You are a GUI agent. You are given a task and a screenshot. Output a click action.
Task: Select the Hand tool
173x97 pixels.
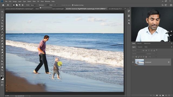coord(2,67)
